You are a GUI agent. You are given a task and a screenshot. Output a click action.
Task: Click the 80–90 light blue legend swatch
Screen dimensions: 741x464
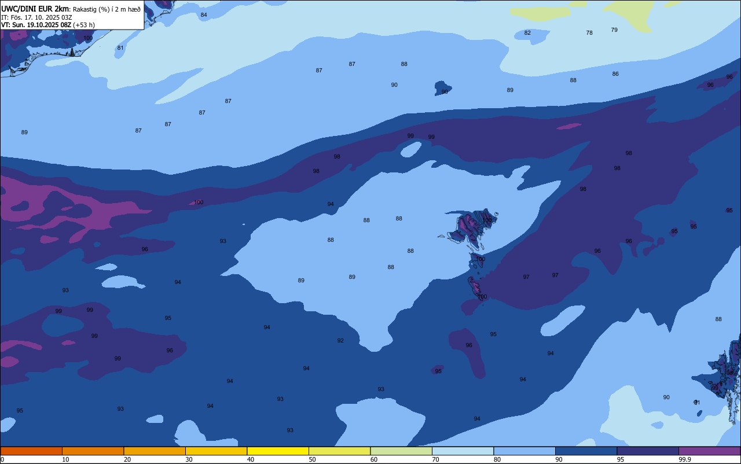pyautogui.click(x=524, y=451)
